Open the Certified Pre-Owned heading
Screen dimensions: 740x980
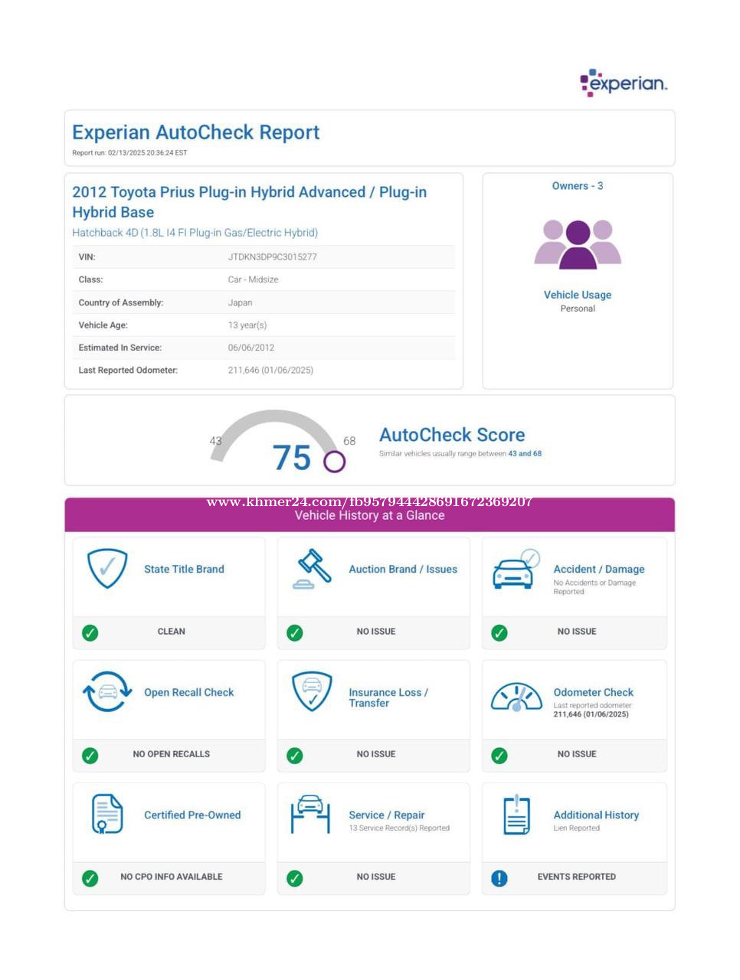(192, 815)
